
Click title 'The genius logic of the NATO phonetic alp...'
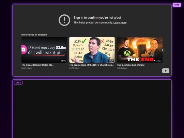(x=92, y=65)
